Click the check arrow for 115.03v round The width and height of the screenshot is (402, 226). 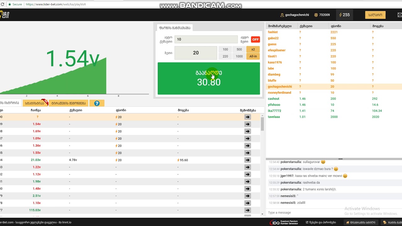point(247,210)
